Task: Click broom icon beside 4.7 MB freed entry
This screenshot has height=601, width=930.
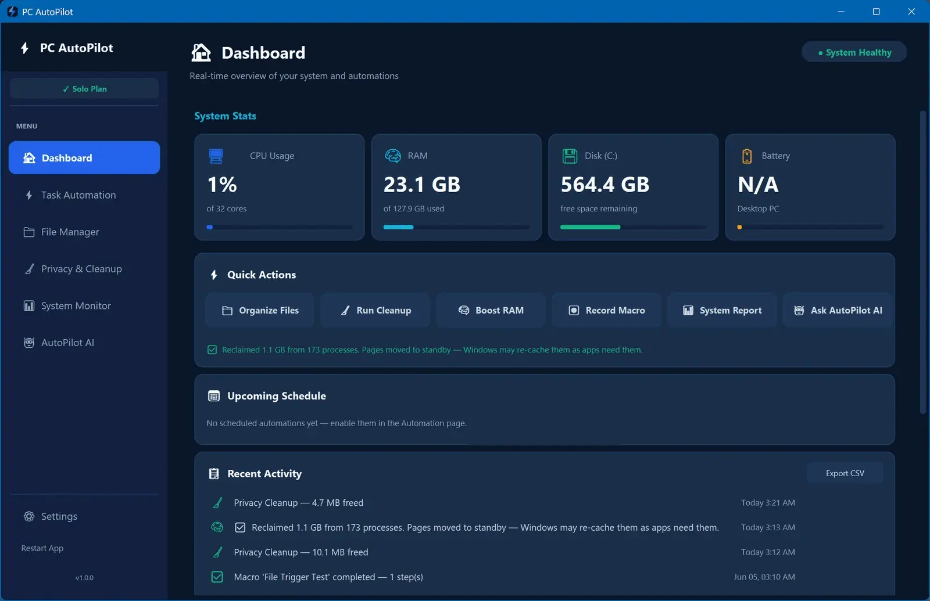Action: [217, 503]
